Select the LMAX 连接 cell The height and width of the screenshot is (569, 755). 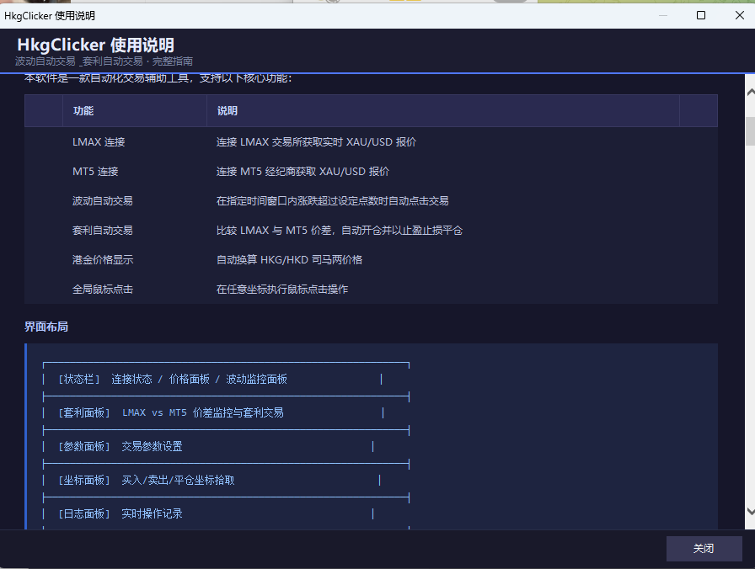[99, 142]
